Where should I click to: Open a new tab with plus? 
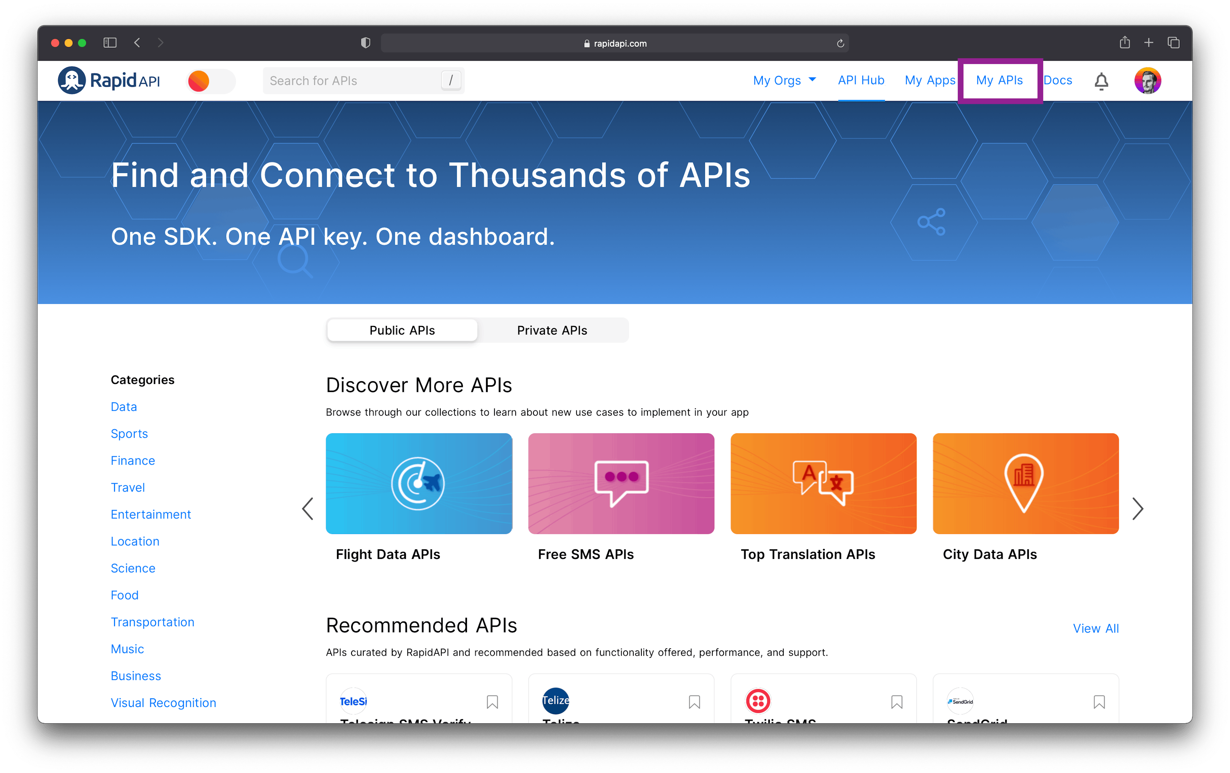pos(1148,43)
